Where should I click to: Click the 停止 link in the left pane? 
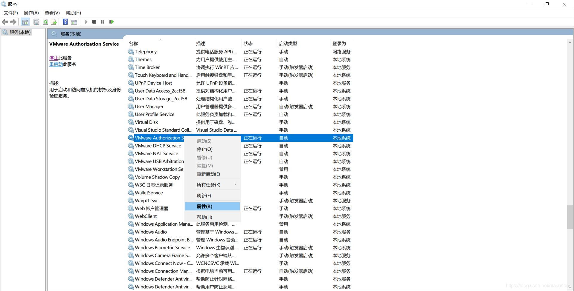tap(54, 58)
